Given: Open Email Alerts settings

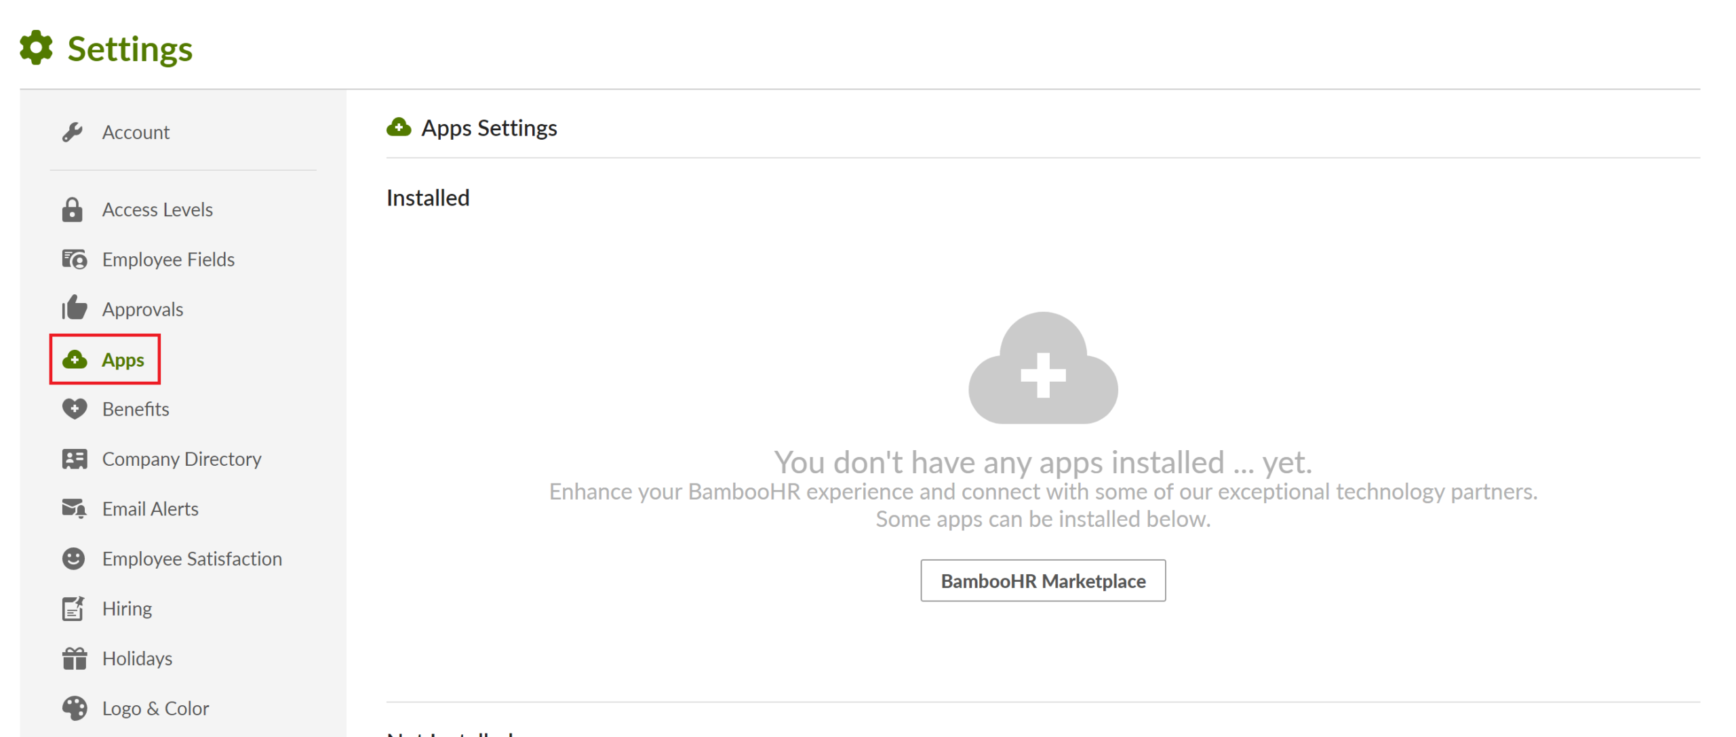Looking at the screenshot, I should [x=150, y=509].
